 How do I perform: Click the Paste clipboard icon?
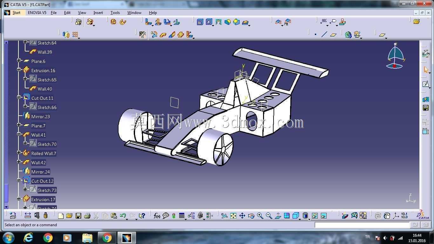[x=114, y=216]
